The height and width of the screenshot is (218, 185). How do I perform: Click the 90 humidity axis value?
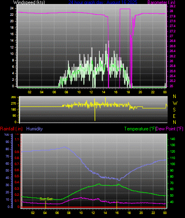coord(7,142)
